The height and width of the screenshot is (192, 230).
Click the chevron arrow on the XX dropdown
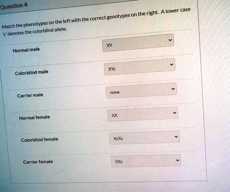click(x=175, y=112)
